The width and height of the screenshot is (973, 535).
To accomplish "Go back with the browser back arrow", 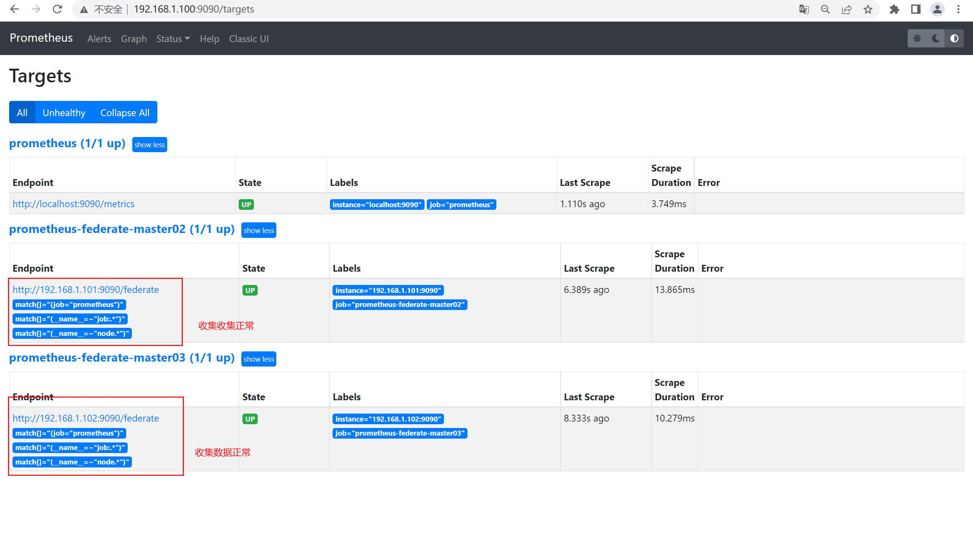I will pyautogui.click(x=14, y=9).
